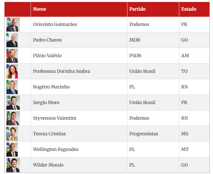
Task: Click the PSDB party cell
Action: (135, 56)
